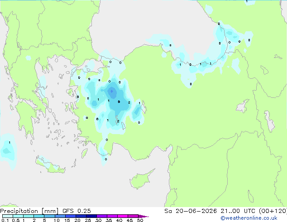
Task: Click the Precipitation title text
Action: (x=19, y=211)
